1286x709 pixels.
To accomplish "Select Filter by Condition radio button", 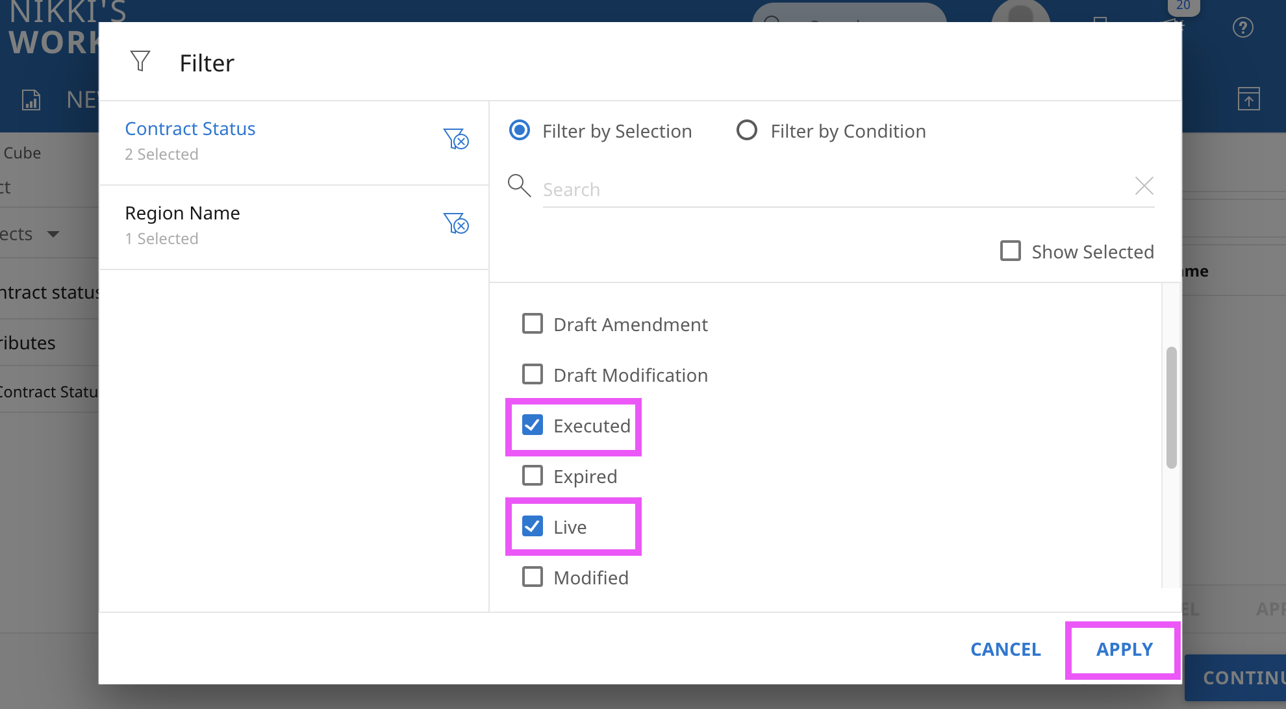I will click(x=747, y=131).
